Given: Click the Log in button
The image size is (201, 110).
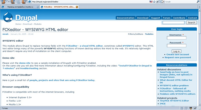Looking at the screenshot, I should (176, 51).
